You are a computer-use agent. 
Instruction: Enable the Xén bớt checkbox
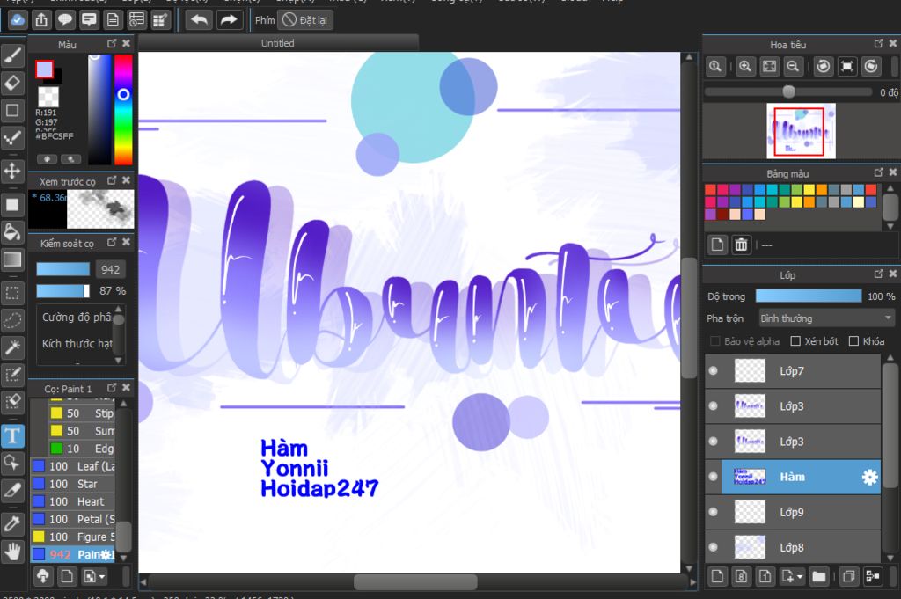pos(795,341)
